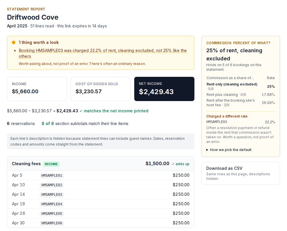
Task: Click the 'Apr 5' date cell
Action: [x=17, y=175]
